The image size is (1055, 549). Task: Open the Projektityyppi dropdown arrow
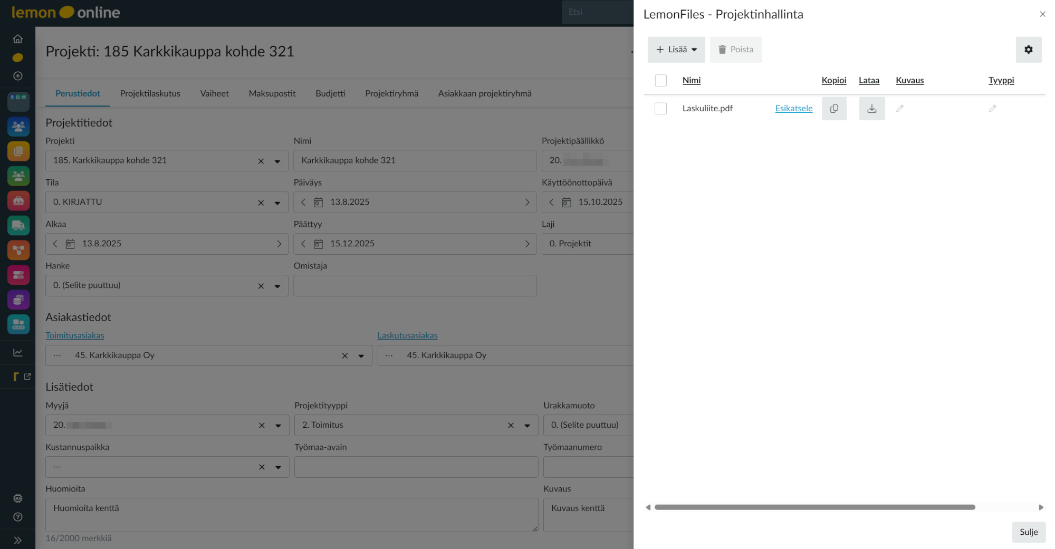pos(527,426)
